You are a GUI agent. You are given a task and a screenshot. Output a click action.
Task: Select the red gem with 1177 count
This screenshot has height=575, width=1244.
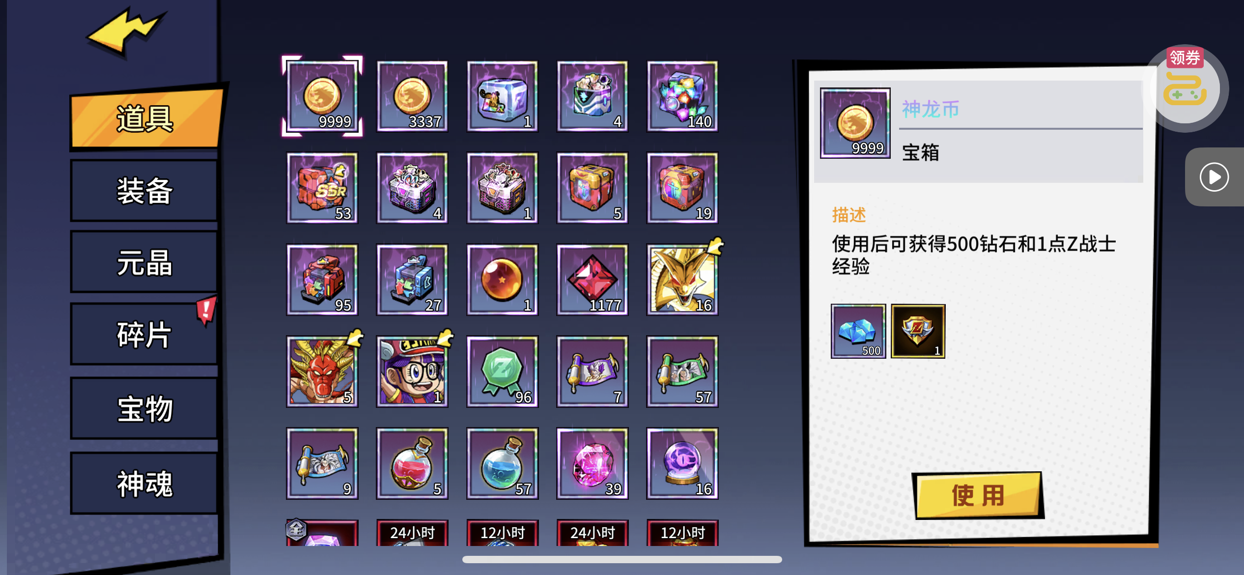click(593, 280)
